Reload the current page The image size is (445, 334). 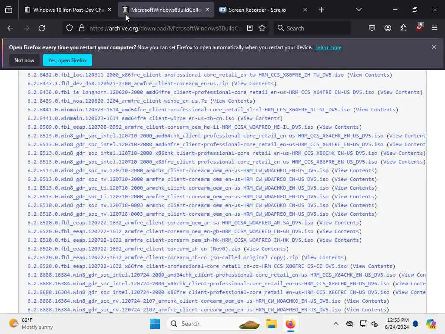[x=42, y=28]
